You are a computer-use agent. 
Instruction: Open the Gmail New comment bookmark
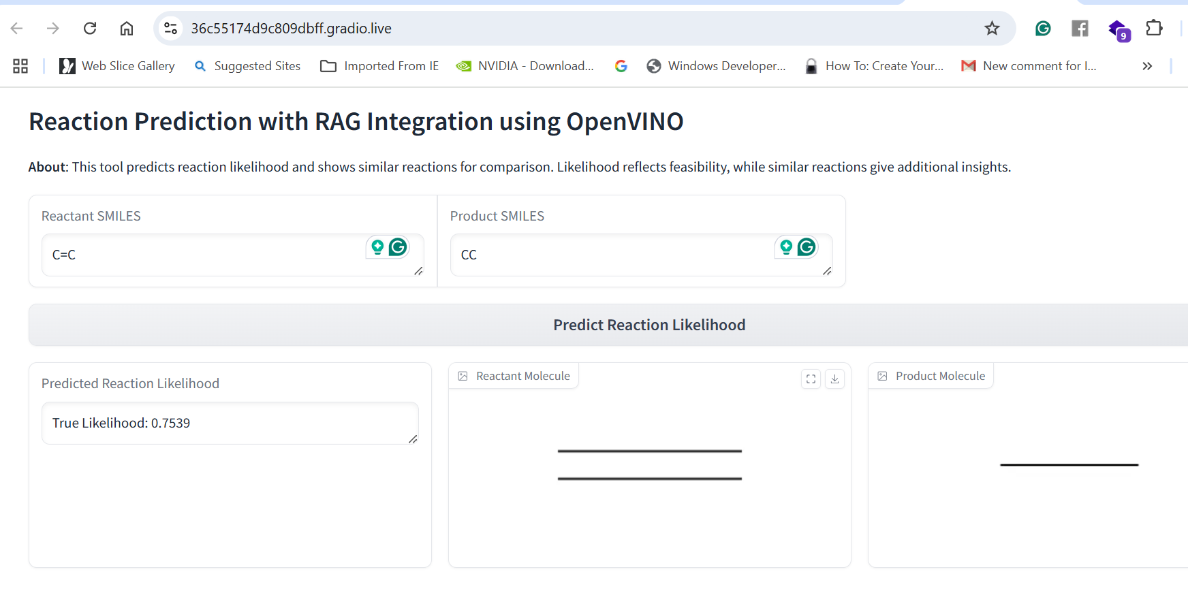pos(1029,66)
